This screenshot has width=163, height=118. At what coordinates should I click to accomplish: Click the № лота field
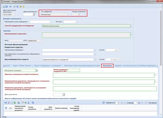[71, 22]
